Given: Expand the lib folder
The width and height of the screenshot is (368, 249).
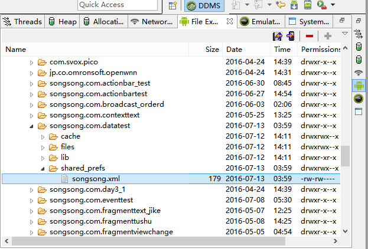Looking at the screenshot, I should click(43, 158).
